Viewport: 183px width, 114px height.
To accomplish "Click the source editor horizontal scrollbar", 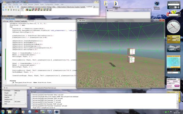I will click(x=39, y=85).
